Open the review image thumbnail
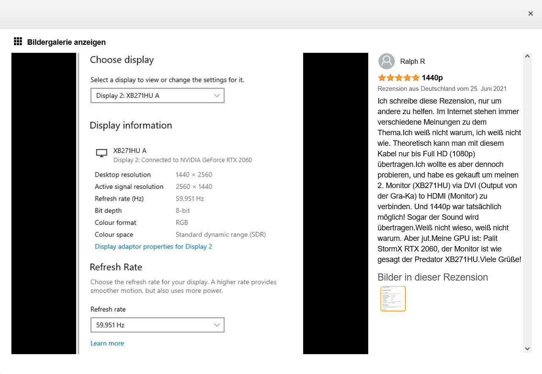 coord(393,298)
